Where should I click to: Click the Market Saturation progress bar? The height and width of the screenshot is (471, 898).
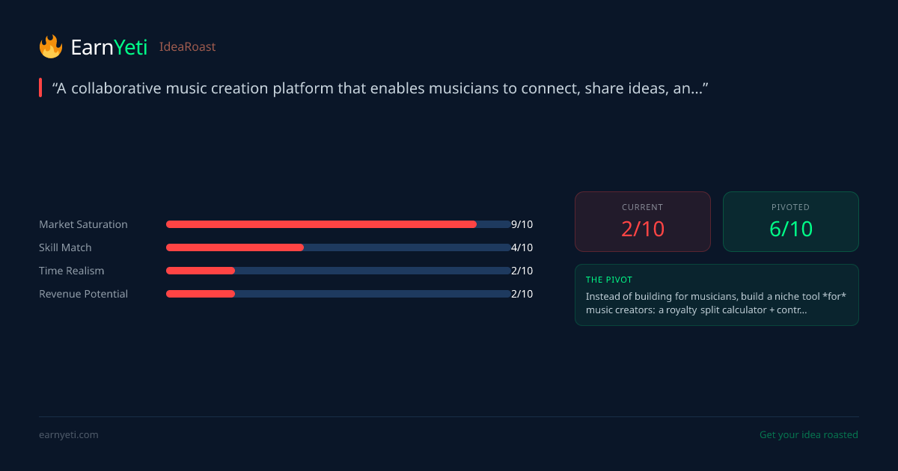click(x=338, y=224)
